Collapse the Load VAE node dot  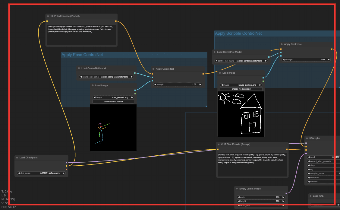tap(310, 196)
